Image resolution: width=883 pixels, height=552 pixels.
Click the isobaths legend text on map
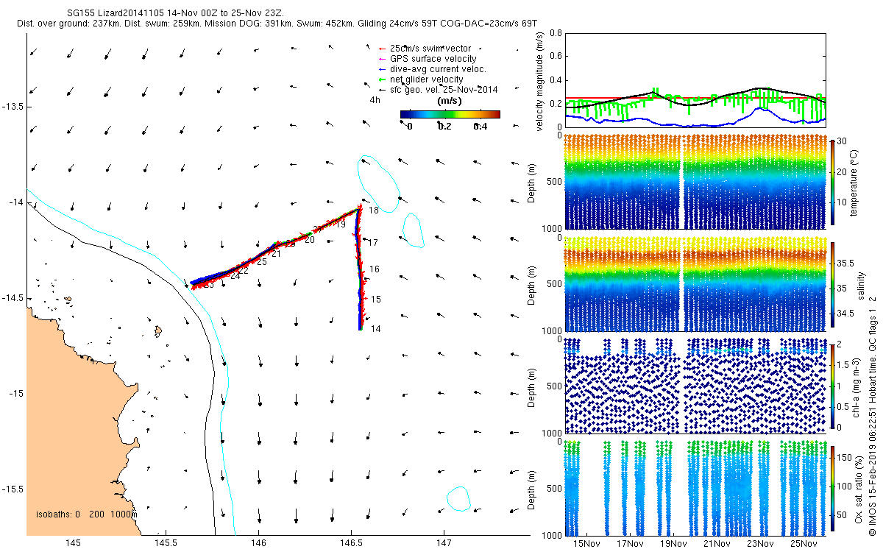pyautogui.click(x=86, y=514)
